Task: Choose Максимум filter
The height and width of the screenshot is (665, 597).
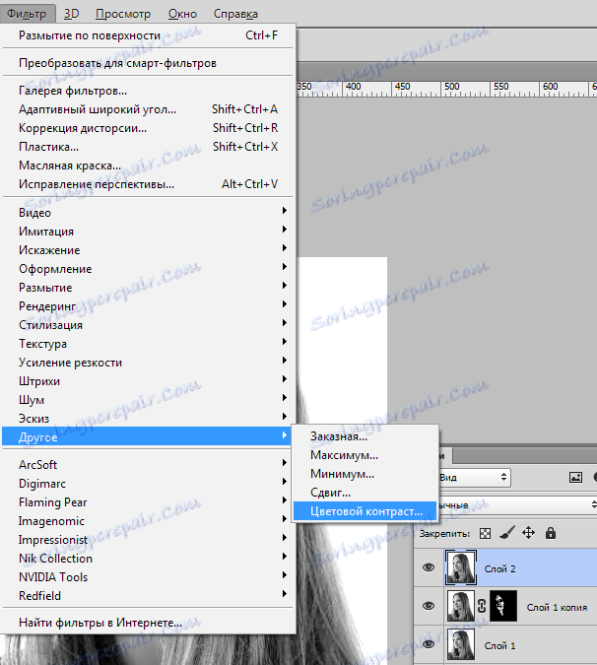Action: [x=365, y=455]
